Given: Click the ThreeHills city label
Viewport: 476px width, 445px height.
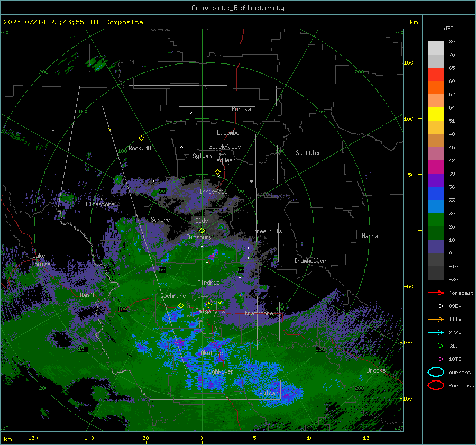Looking at the screenshot, I should point(266,231).
